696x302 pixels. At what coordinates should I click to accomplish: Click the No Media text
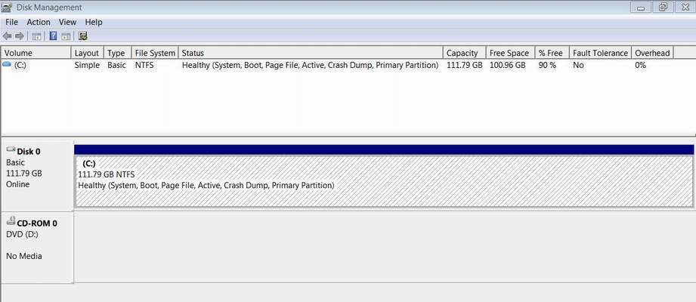pos(24,256)
